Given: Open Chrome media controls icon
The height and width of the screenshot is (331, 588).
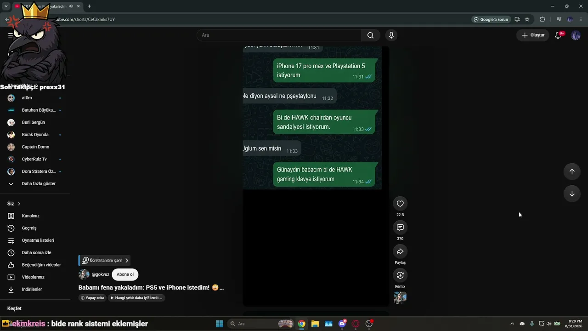Looking at the screenshot, I should [559, 19].
